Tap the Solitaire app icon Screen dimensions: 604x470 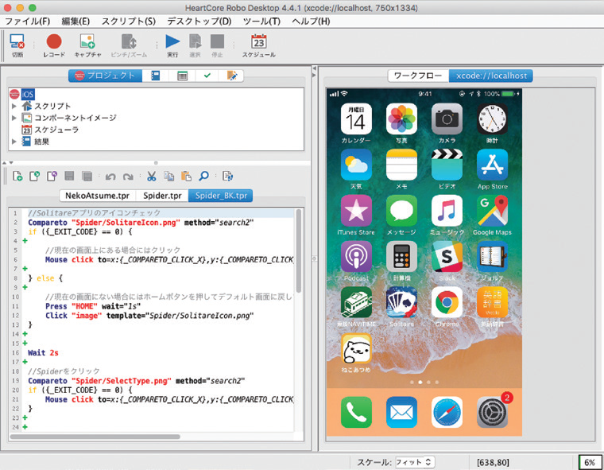[401, 302]
